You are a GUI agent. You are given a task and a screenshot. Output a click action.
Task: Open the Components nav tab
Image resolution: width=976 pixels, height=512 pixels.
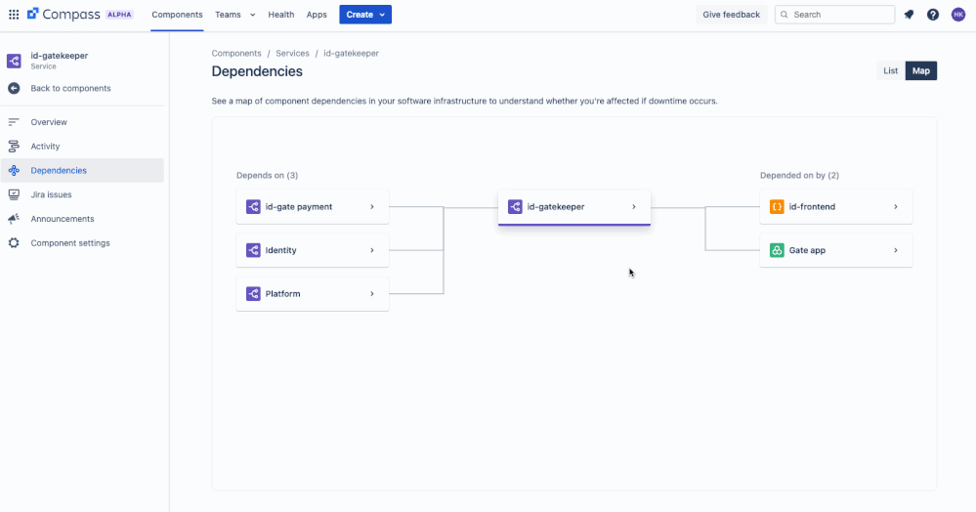(178, 15)
